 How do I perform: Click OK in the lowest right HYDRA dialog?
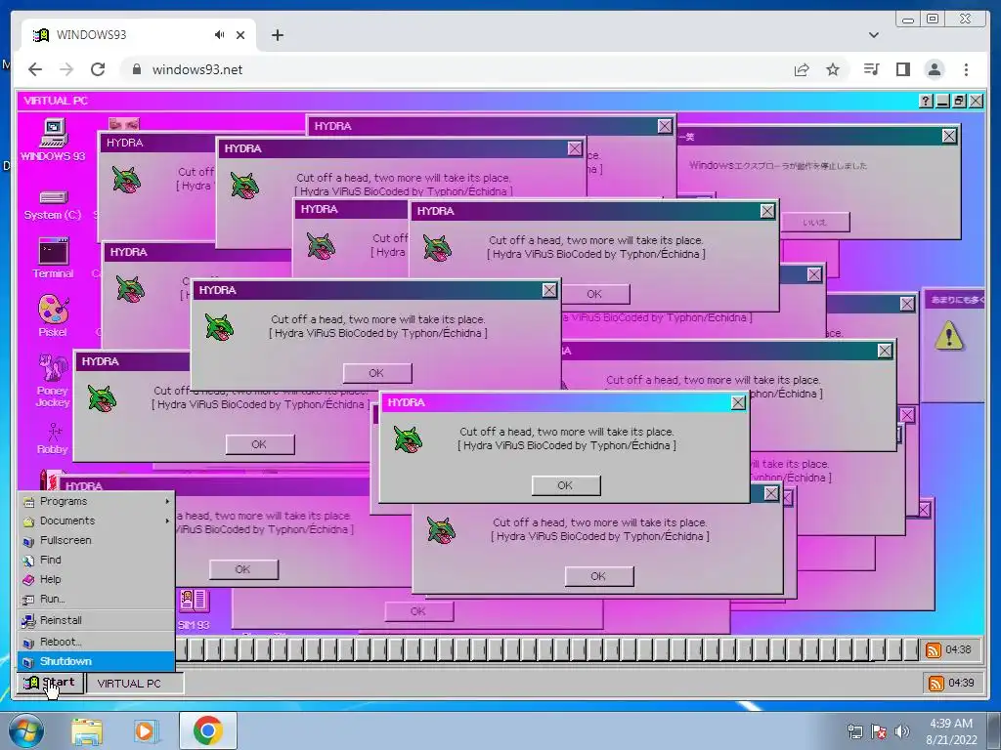click(599, 576)
